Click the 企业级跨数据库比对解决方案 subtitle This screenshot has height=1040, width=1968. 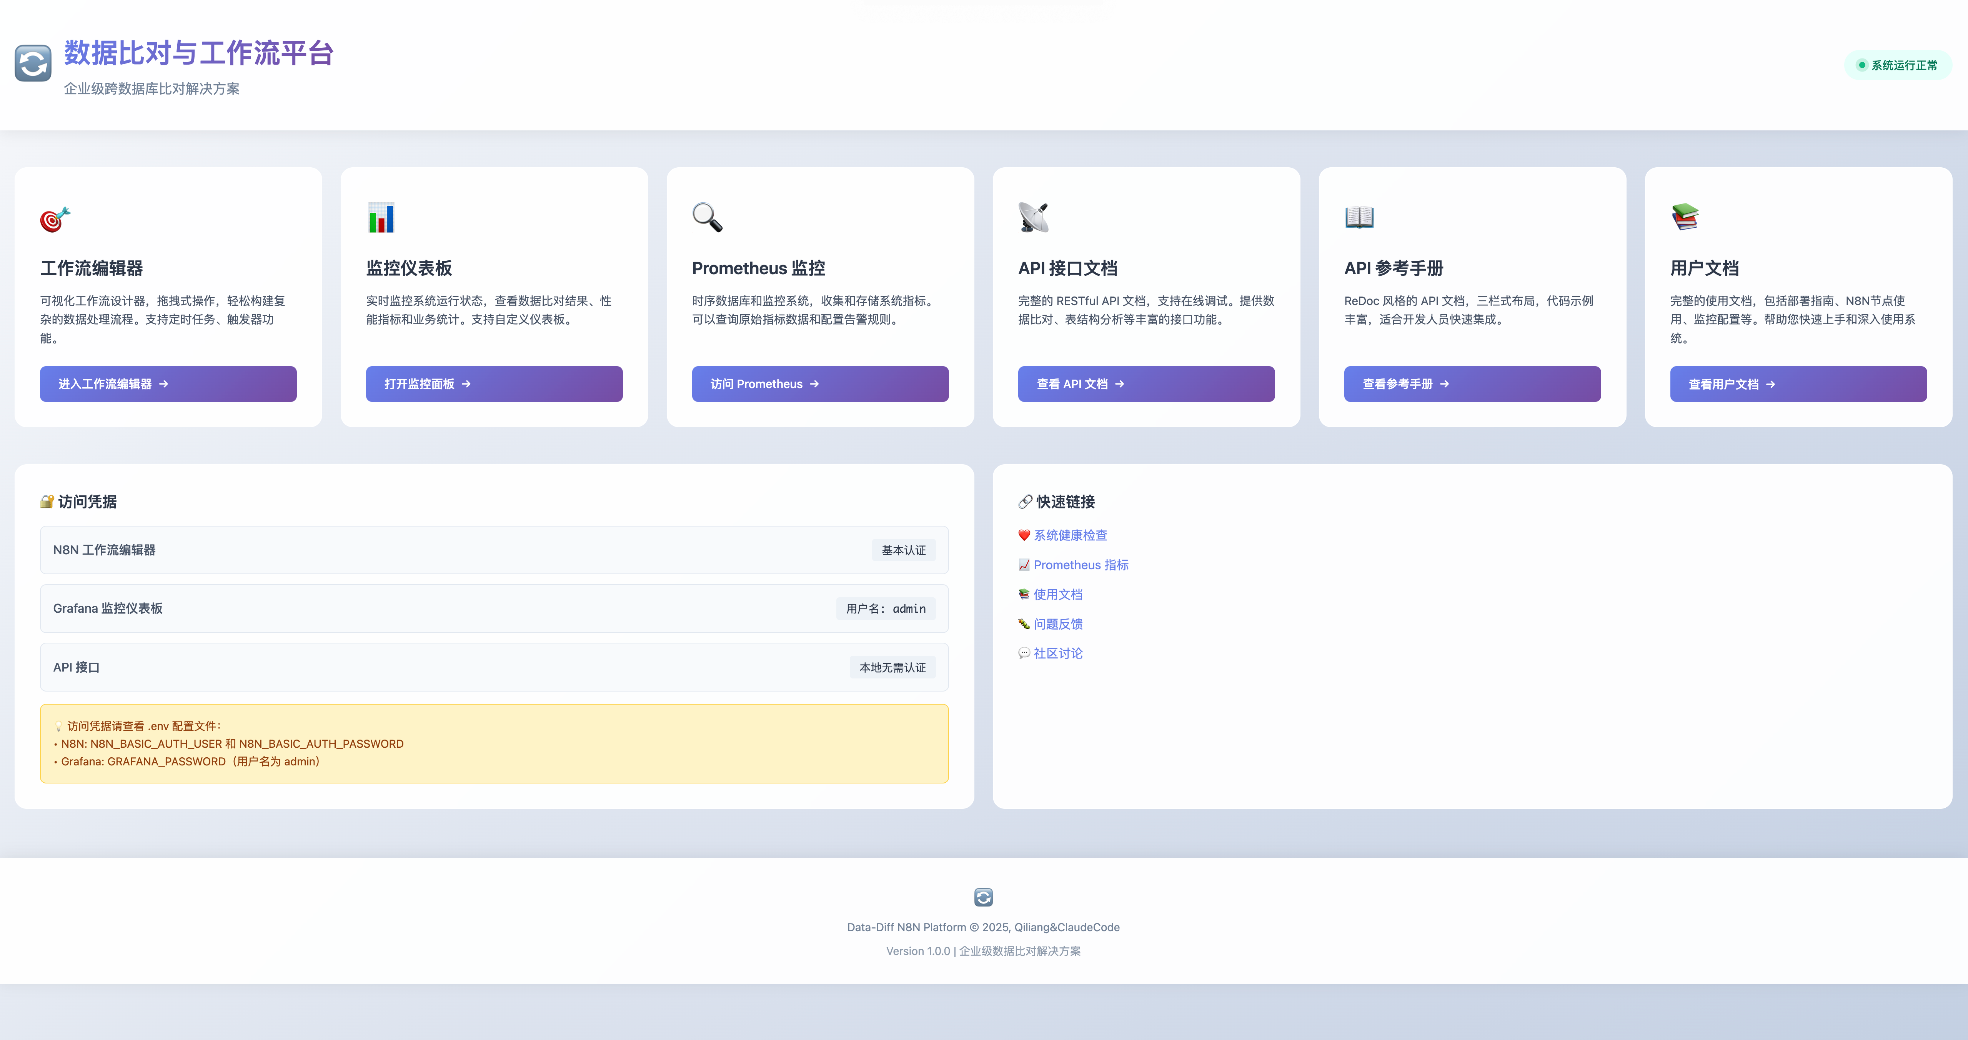click(x=152, y=88)
